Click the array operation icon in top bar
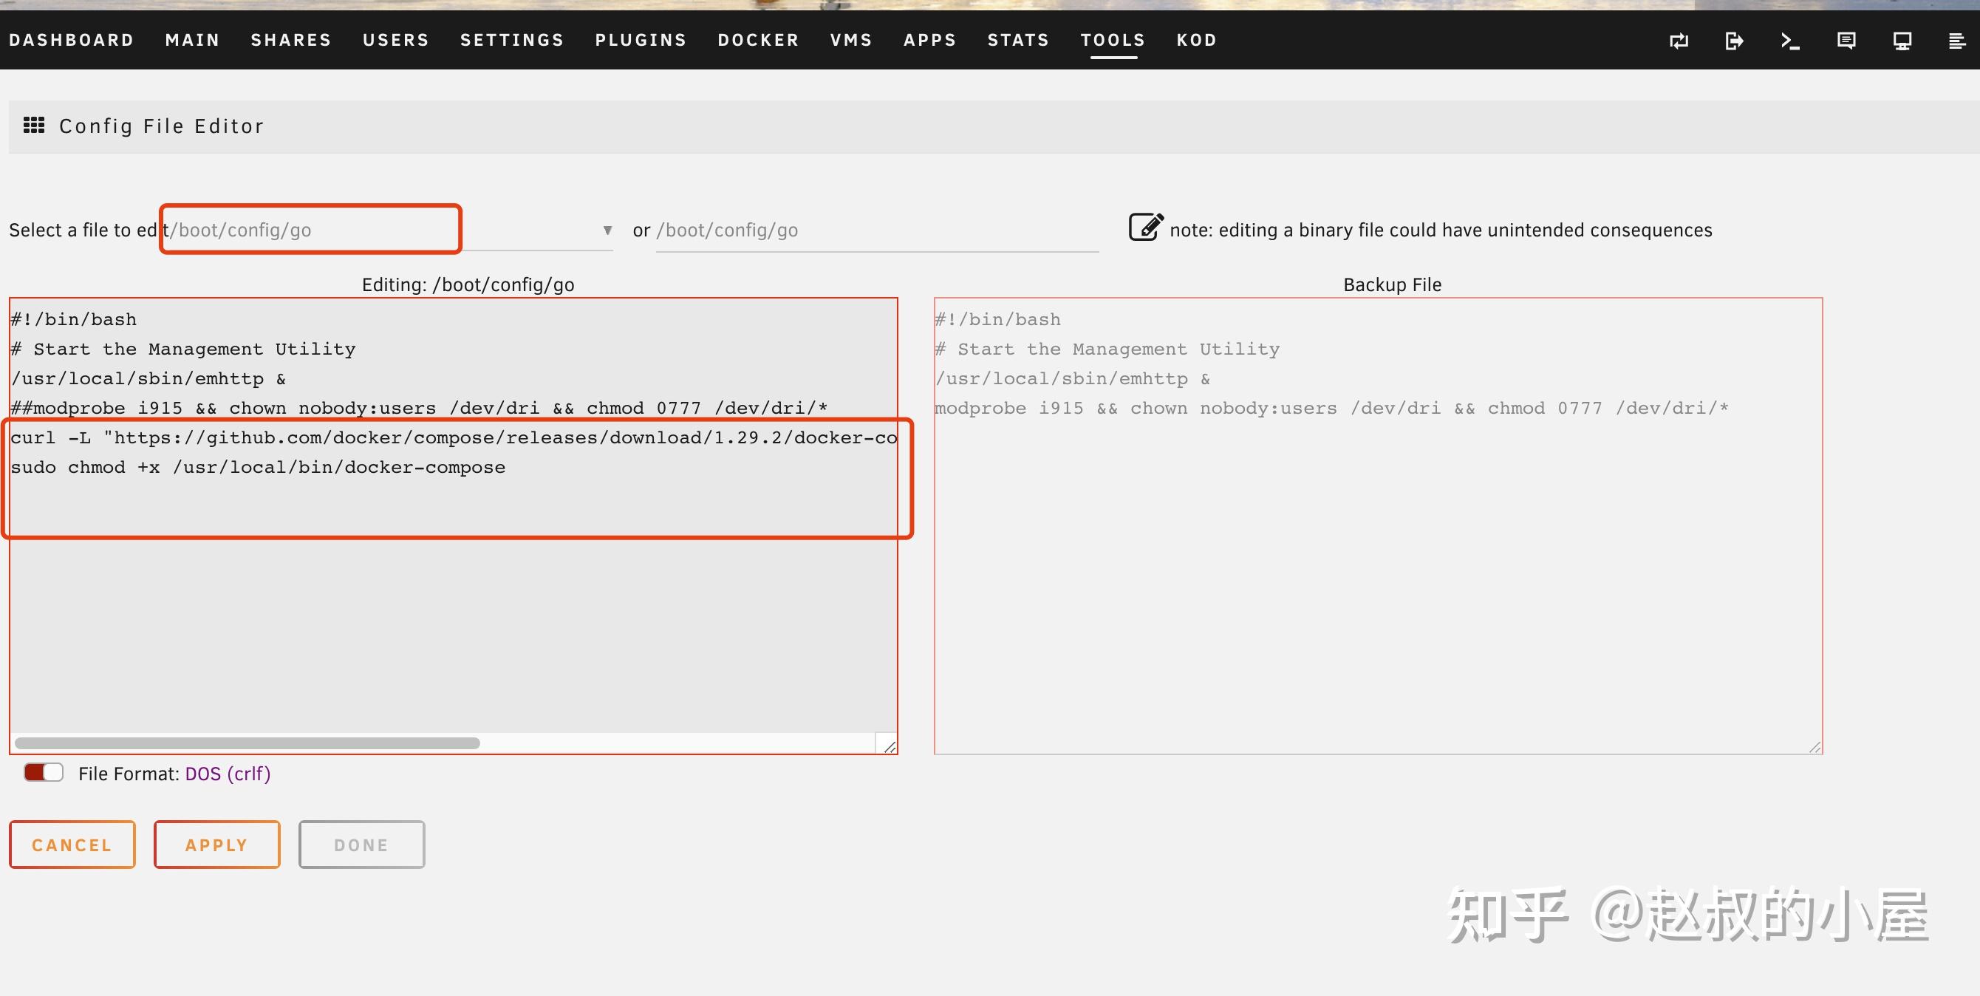The image size is (1980, 996). [1679, 41]
